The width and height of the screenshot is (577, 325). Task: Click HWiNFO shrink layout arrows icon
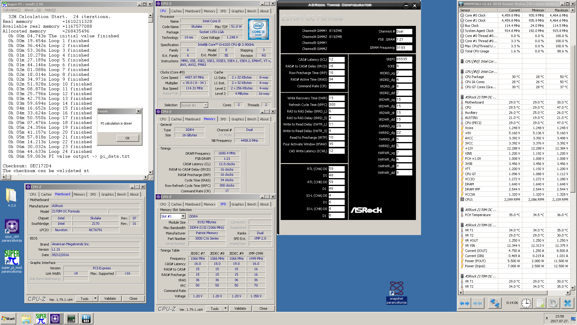coord(478,303)
